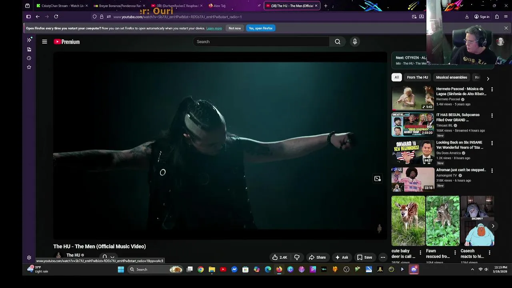Like the video with thumbs up
512x288 pixels.
[x=280, y=258]
